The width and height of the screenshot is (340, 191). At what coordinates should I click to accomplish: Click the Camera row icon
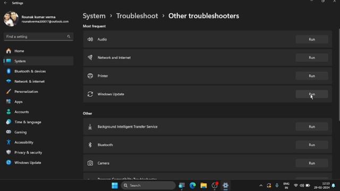click(x=90, y=163)
